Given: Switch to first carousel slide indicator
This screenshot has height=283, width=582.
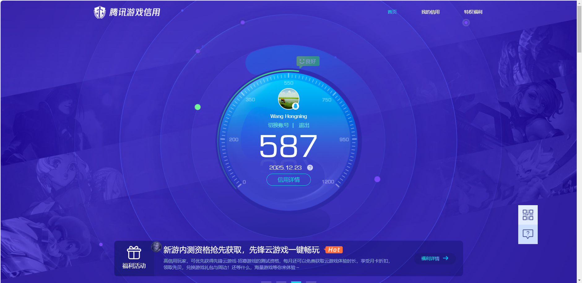Looking at the screenshot, I should click(266, 282).
